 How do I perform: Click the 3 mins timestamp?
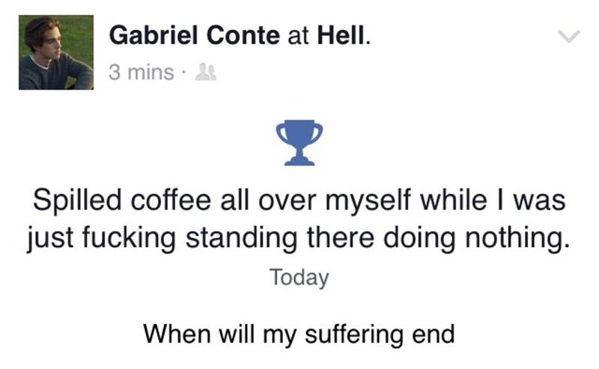(x=139, y=73)
